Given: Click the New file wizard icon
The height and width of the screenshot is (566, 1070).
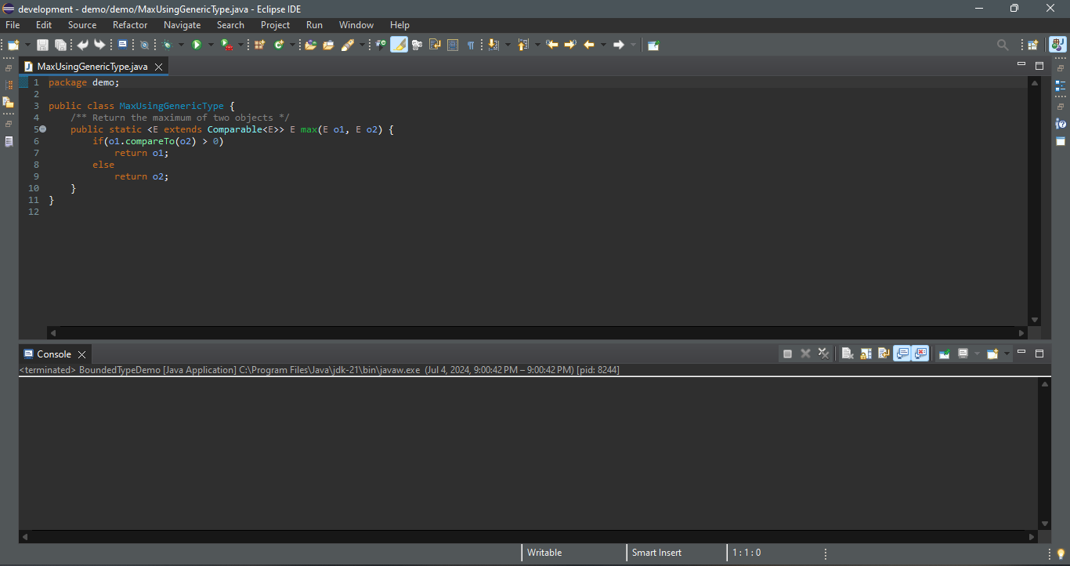Looking at the screenshot, I should tap(13, 45).
